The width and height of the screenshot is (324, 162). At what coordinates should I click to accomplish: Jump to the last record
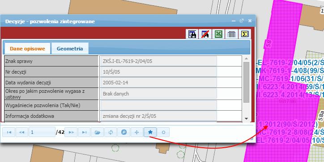tap(84, 132)
